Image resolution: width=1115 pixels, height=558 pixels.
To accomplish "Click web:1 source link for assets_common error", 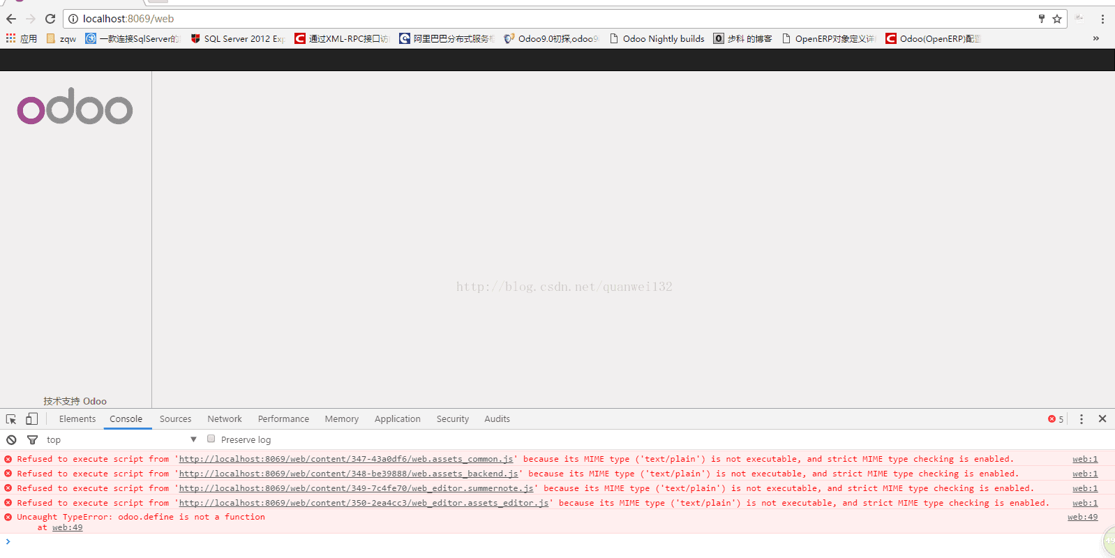I will [x=1085, y=459].
